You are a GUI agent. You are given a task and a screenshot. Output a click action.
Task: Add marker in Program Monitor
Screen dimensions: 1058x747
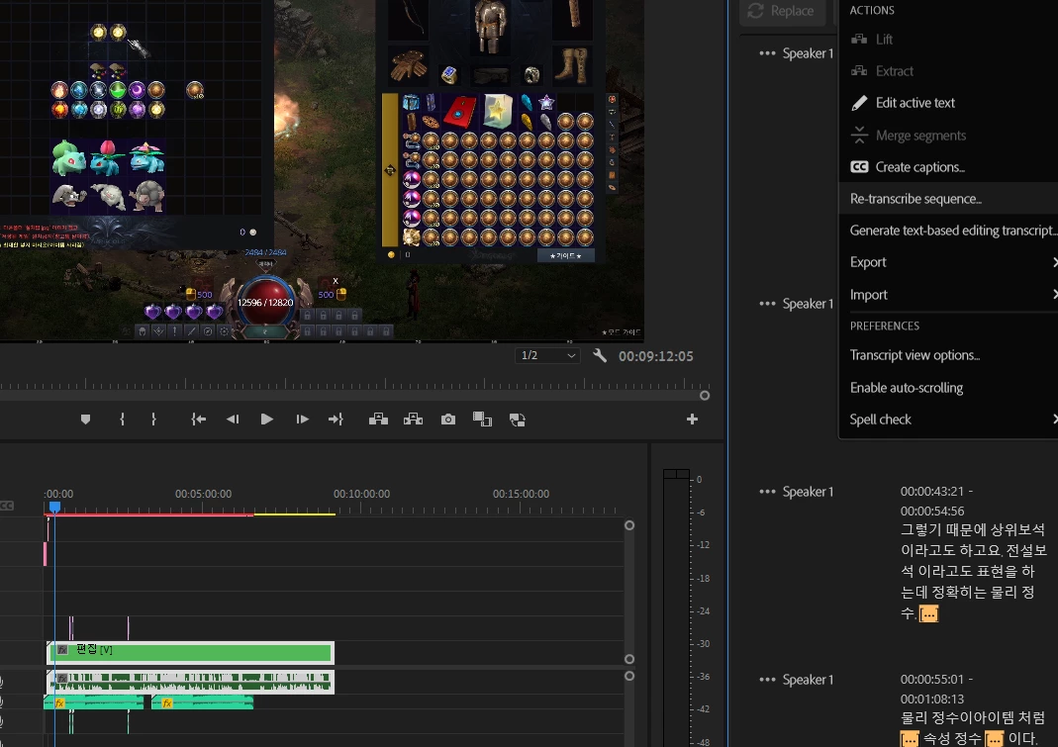point(85,420)
